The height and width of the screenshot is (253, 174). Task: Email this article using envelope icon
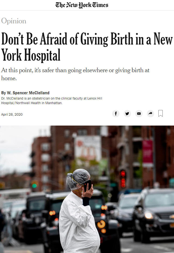[139, 113]
